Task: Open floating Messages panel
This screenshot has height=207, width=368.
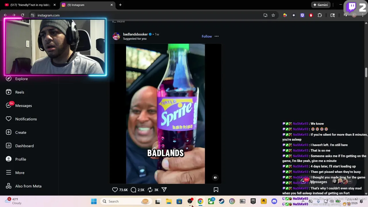Action: [x=326, y=182]
